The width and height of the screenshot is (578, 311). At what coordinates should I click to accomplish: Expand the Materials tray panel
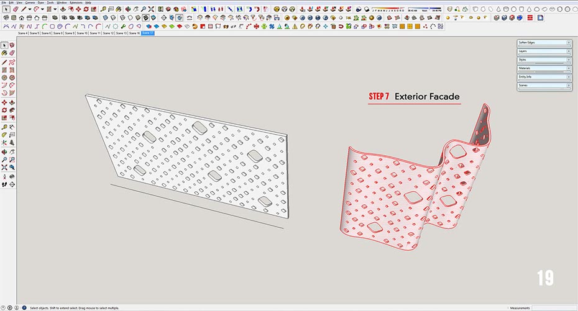(x=544, y=68)
